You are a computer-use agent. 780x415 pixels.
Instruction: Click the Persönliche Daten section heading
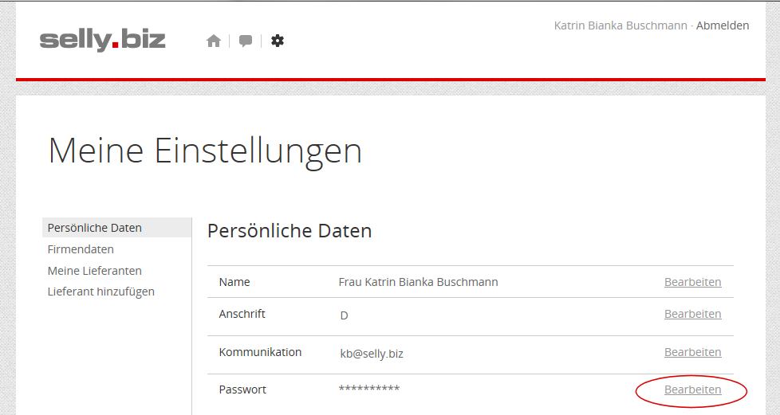tap(290, 231)
